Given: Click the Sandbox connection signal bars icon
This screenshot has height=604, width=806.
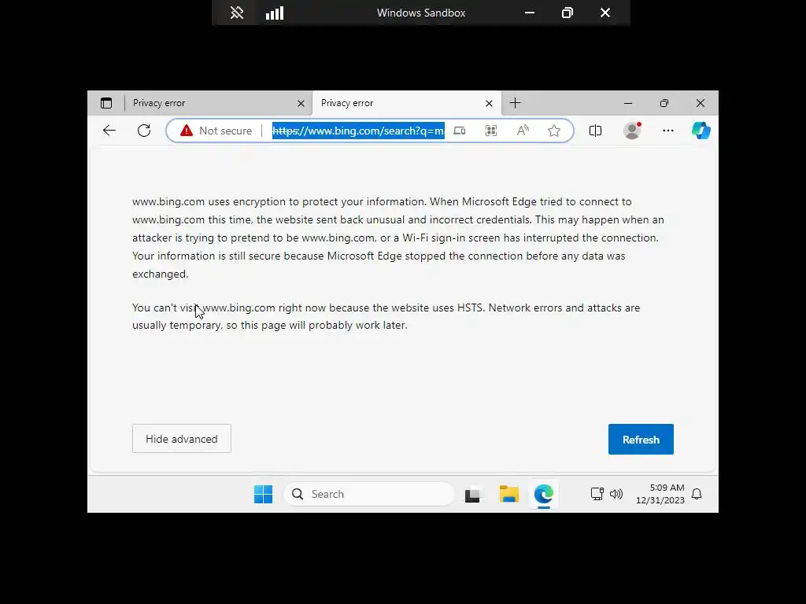Looking at the screenshot, I should coord(275,13).
